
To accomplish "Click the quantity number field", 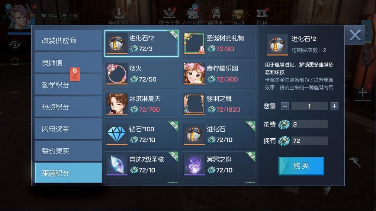I will [309, 106].
